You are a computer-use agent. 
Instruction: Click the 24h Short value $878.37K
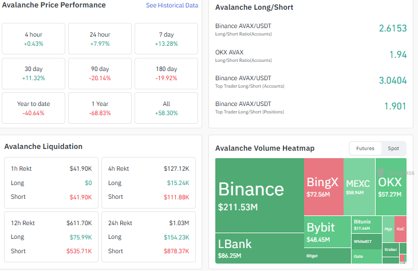(176, 252)
